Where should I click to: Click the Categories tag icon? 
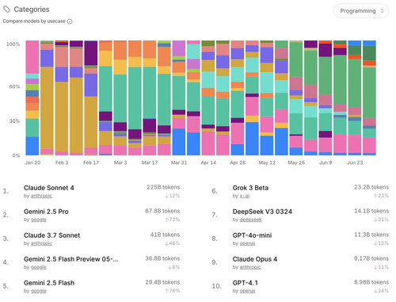tap(6, 10)
